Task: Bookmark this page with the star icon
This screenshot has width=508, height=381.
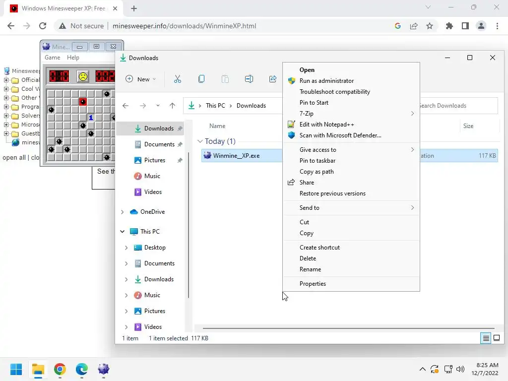Action: point(430,26)
